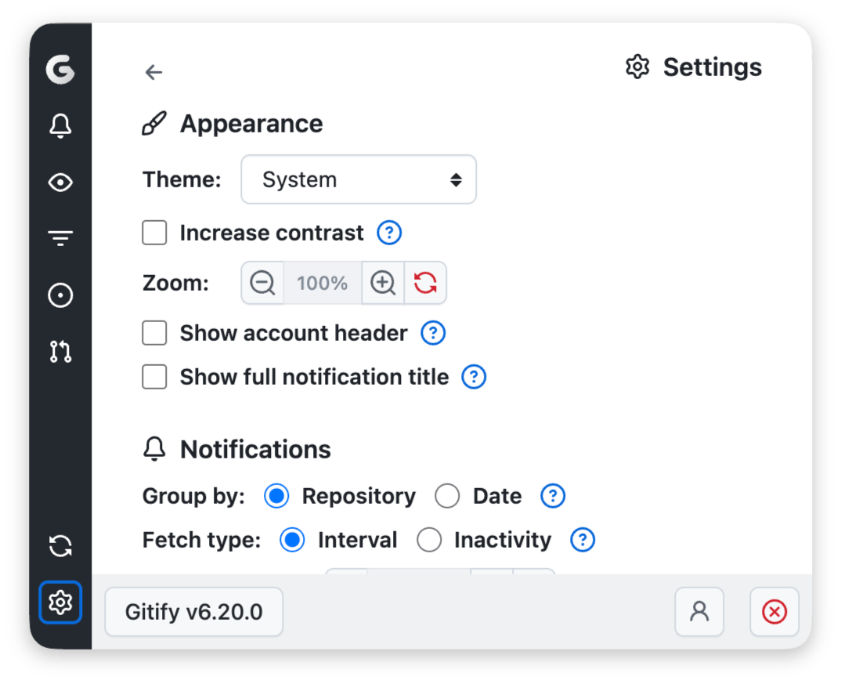Toggle focus mode eye icon
This screenshot has height=684, width=841.
coord(60,183)
